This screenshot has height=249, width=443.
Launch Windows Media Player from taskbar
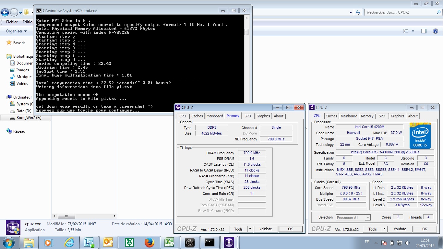[x=48, y=242]
